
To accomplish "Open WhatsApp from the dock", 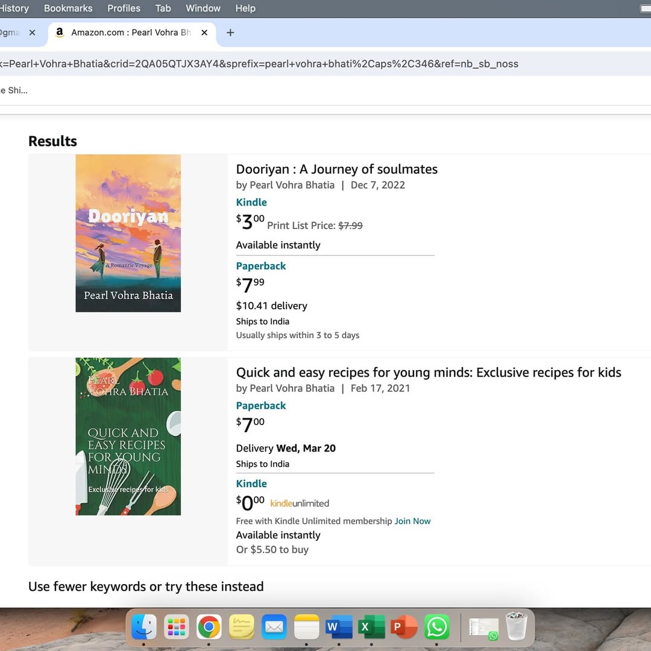I will [x=437, y=627].
